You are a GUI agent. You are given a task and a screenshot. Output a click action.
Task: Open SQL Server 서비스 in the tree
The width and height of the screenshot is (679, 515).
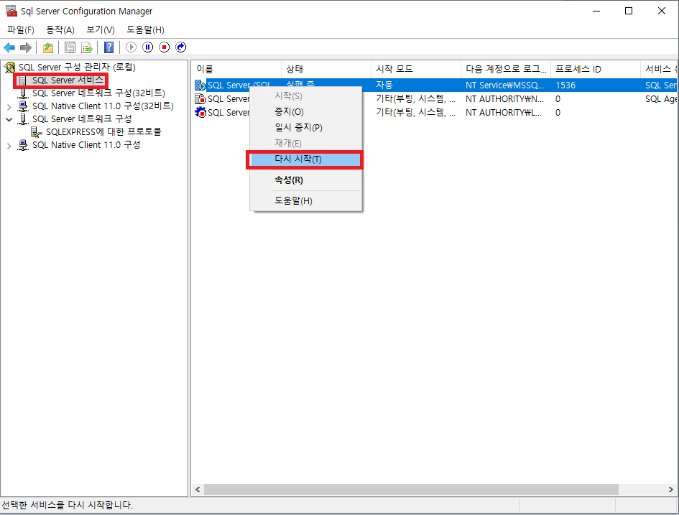pos(68,80)
